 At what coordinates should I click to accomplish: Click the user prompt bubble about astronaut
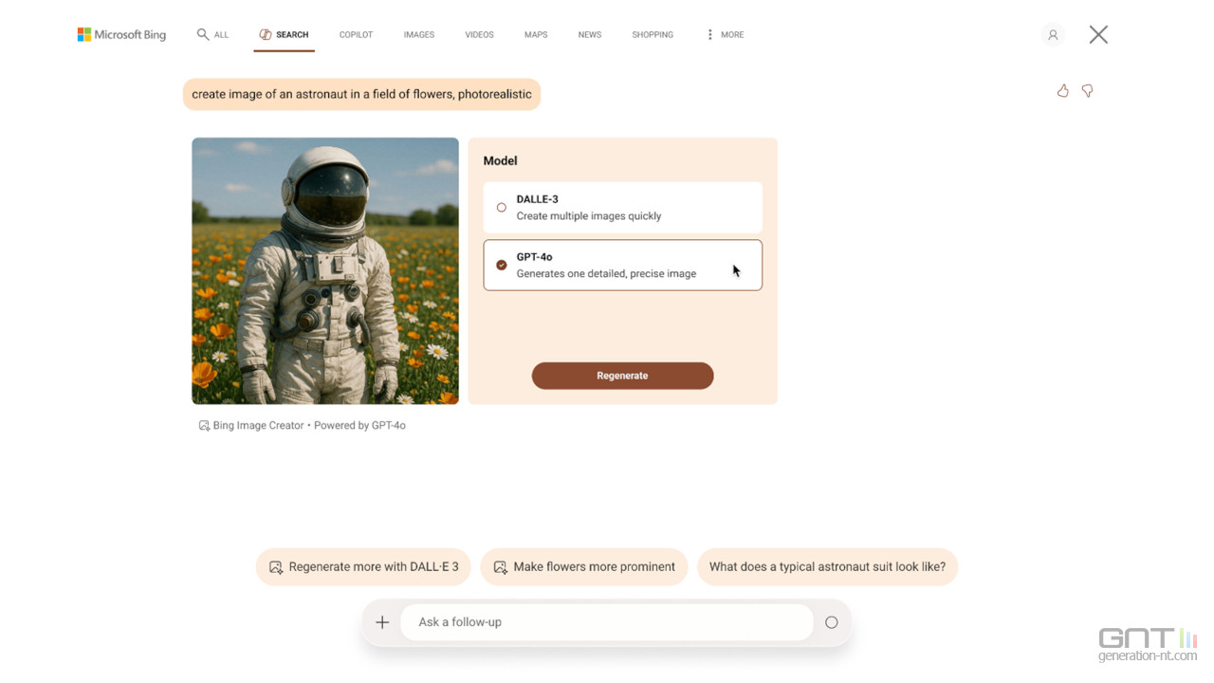click(361, 95)
